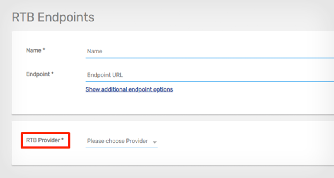Screen dimensions: 334x178
Task: Click the Endpoint * field label
Action: [40, 74]
